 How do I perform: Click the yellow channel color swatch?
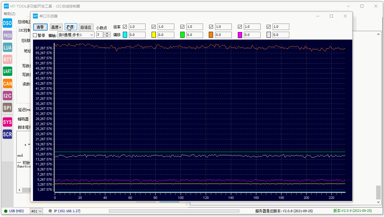(x=154, y=35)
